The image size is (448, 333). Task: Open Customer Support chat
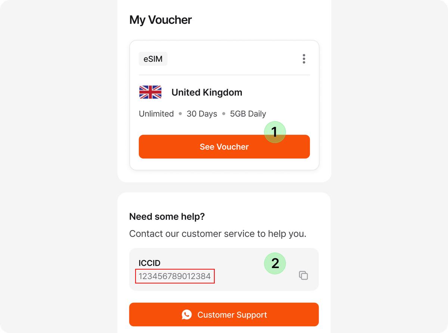pos(224,314)
